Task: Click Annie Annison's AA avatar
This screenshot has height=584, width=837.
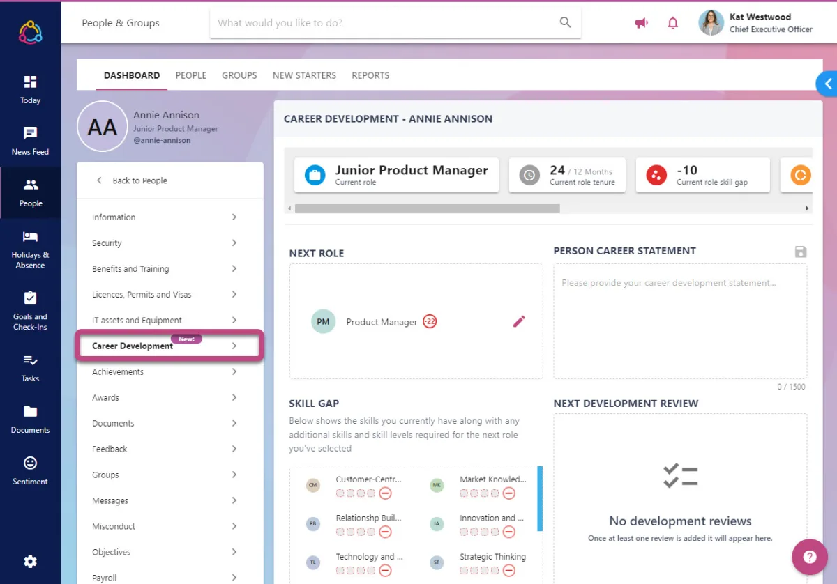Action: [x=103, y=126]
